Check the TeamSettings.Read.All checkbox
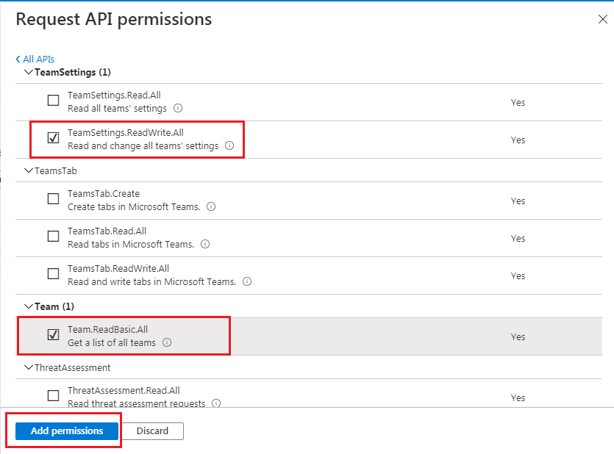 coord(53,100)
